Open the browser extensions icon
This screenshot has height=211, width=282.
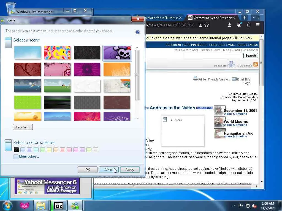pyautogui.click(x=248, y=25)
